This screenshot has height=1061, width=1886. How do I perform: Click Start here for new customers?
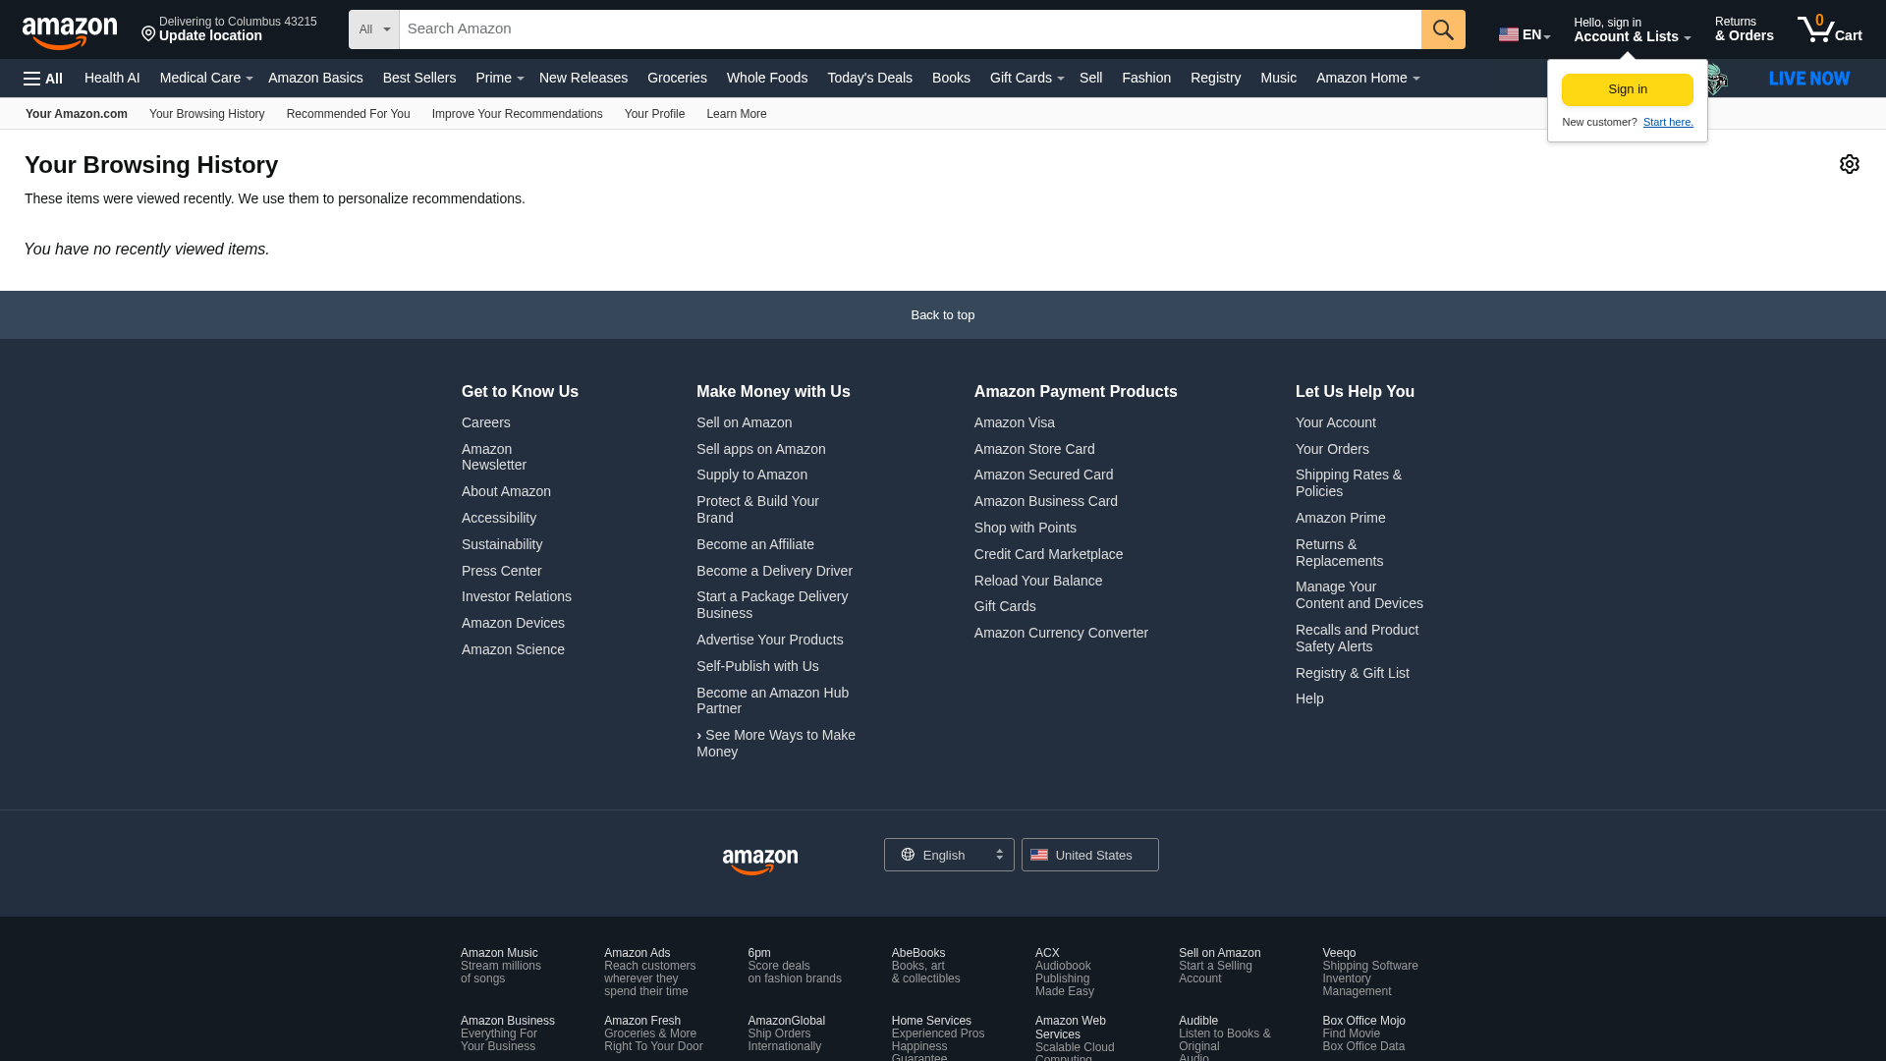pyautogui.click(x=1668, y=122)
